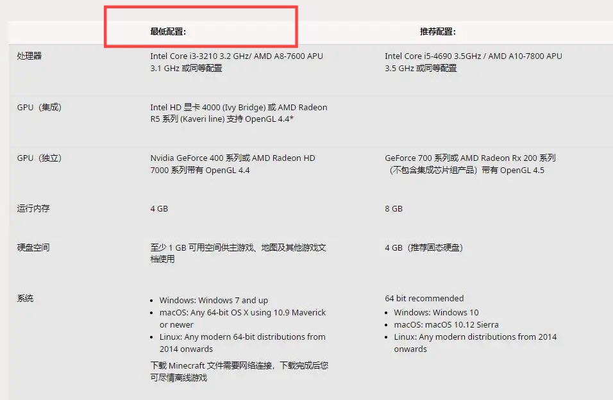Image resolution: width=613 pixels, height=400 pixels.
Task: Select the GPU（独立）row label
Action: pyautogui.click(x=39, y=158)
